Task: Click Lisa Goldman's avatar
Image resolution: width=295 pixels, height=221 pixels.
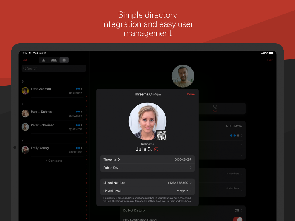Action: [25, 91]
